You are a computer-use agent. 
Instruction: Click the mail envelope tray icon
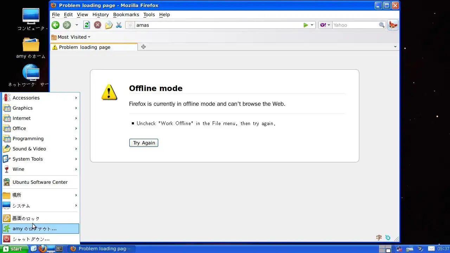click(431, 249)
